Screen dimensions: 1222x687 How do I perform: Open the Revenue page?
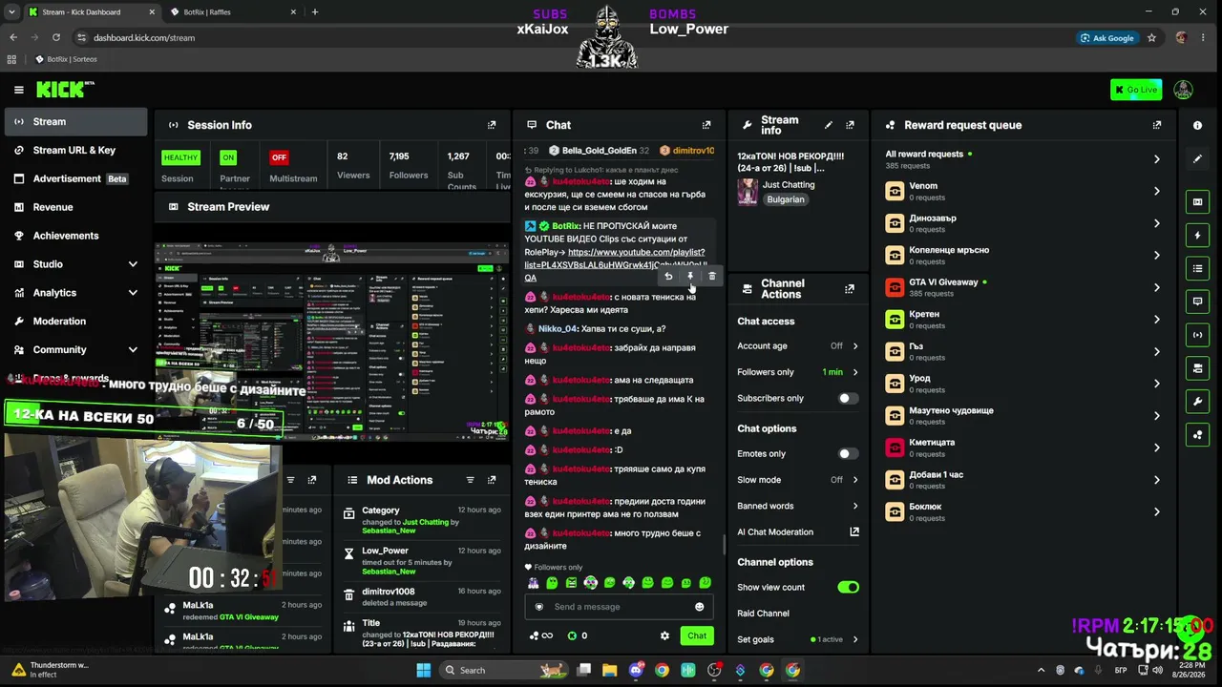pyautogui.click(x=76, y=207)
